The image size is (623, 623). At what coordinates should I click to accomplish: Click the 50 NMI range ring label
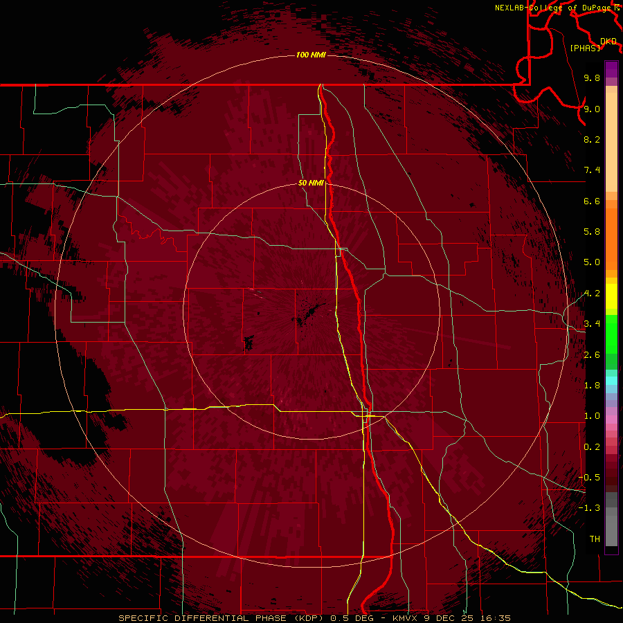pos(311,183)
